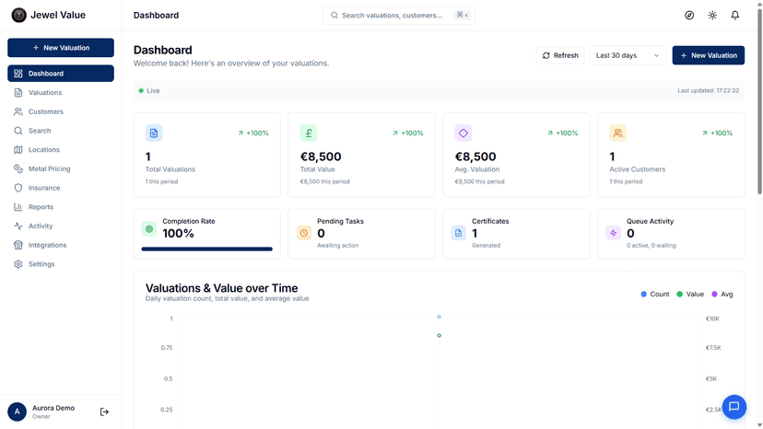Viewport: 763px width, 429px height.
Task: Open Insurance in the sidebar
Action: tap(61, 188)
